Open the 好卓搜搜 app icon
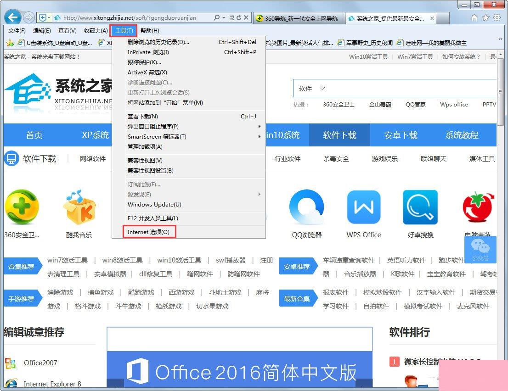Screen dimensions: 508x391 point(420,207)
